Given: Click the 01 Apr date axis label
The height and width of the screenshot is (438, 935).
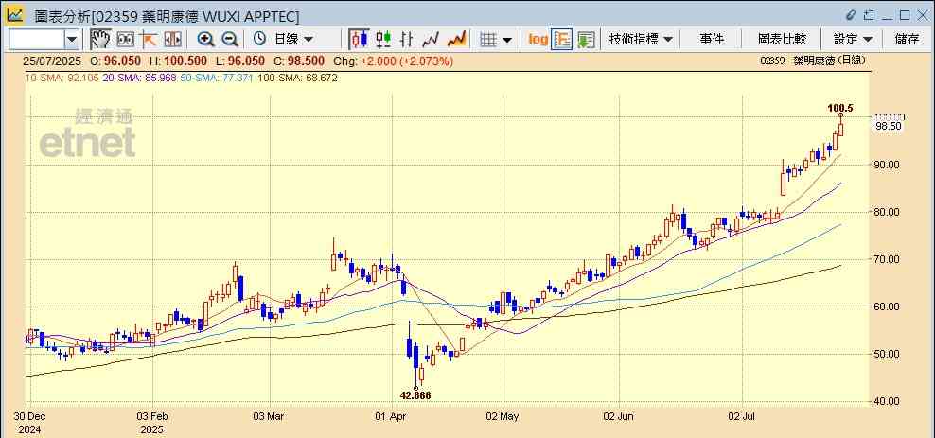Looking at the screenshot, I should coord(392,416).
